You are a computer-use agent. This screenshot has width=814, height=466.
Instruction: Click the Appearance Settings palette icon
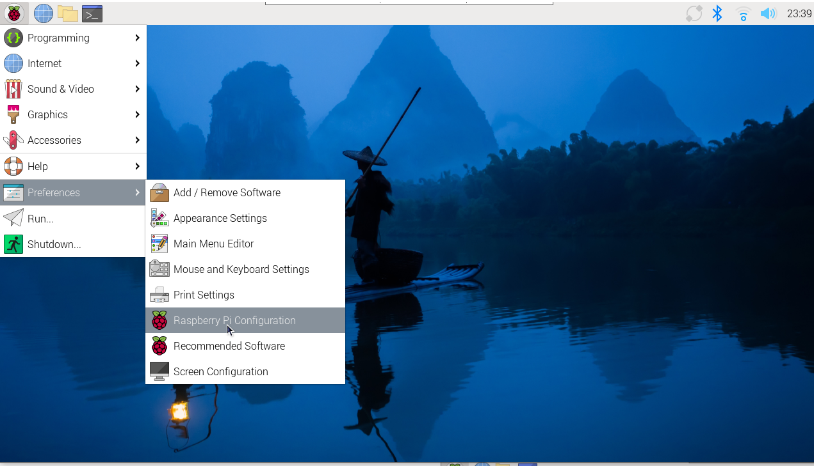[x=159, y=218]
